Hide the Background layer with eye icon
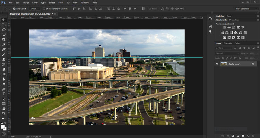 [x=217, y=64]
